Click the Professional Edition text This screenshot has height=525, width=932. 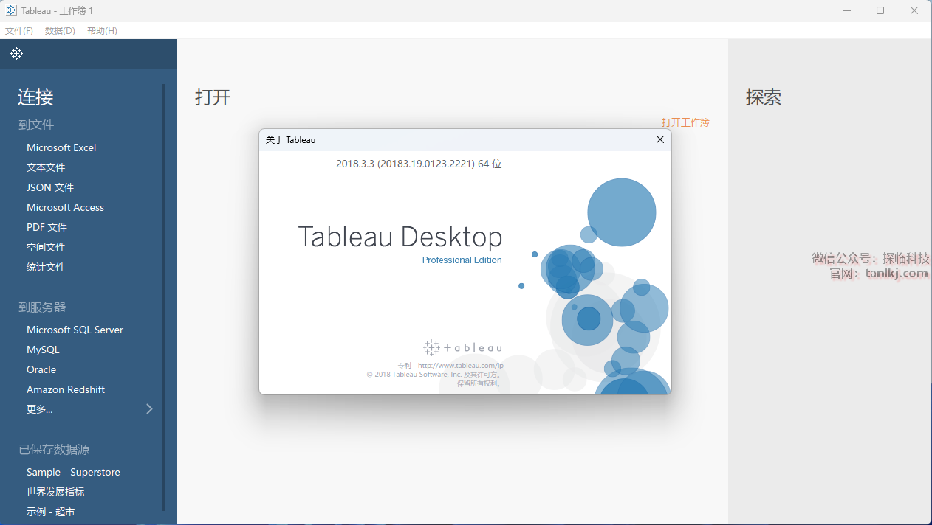pos(462,260)
